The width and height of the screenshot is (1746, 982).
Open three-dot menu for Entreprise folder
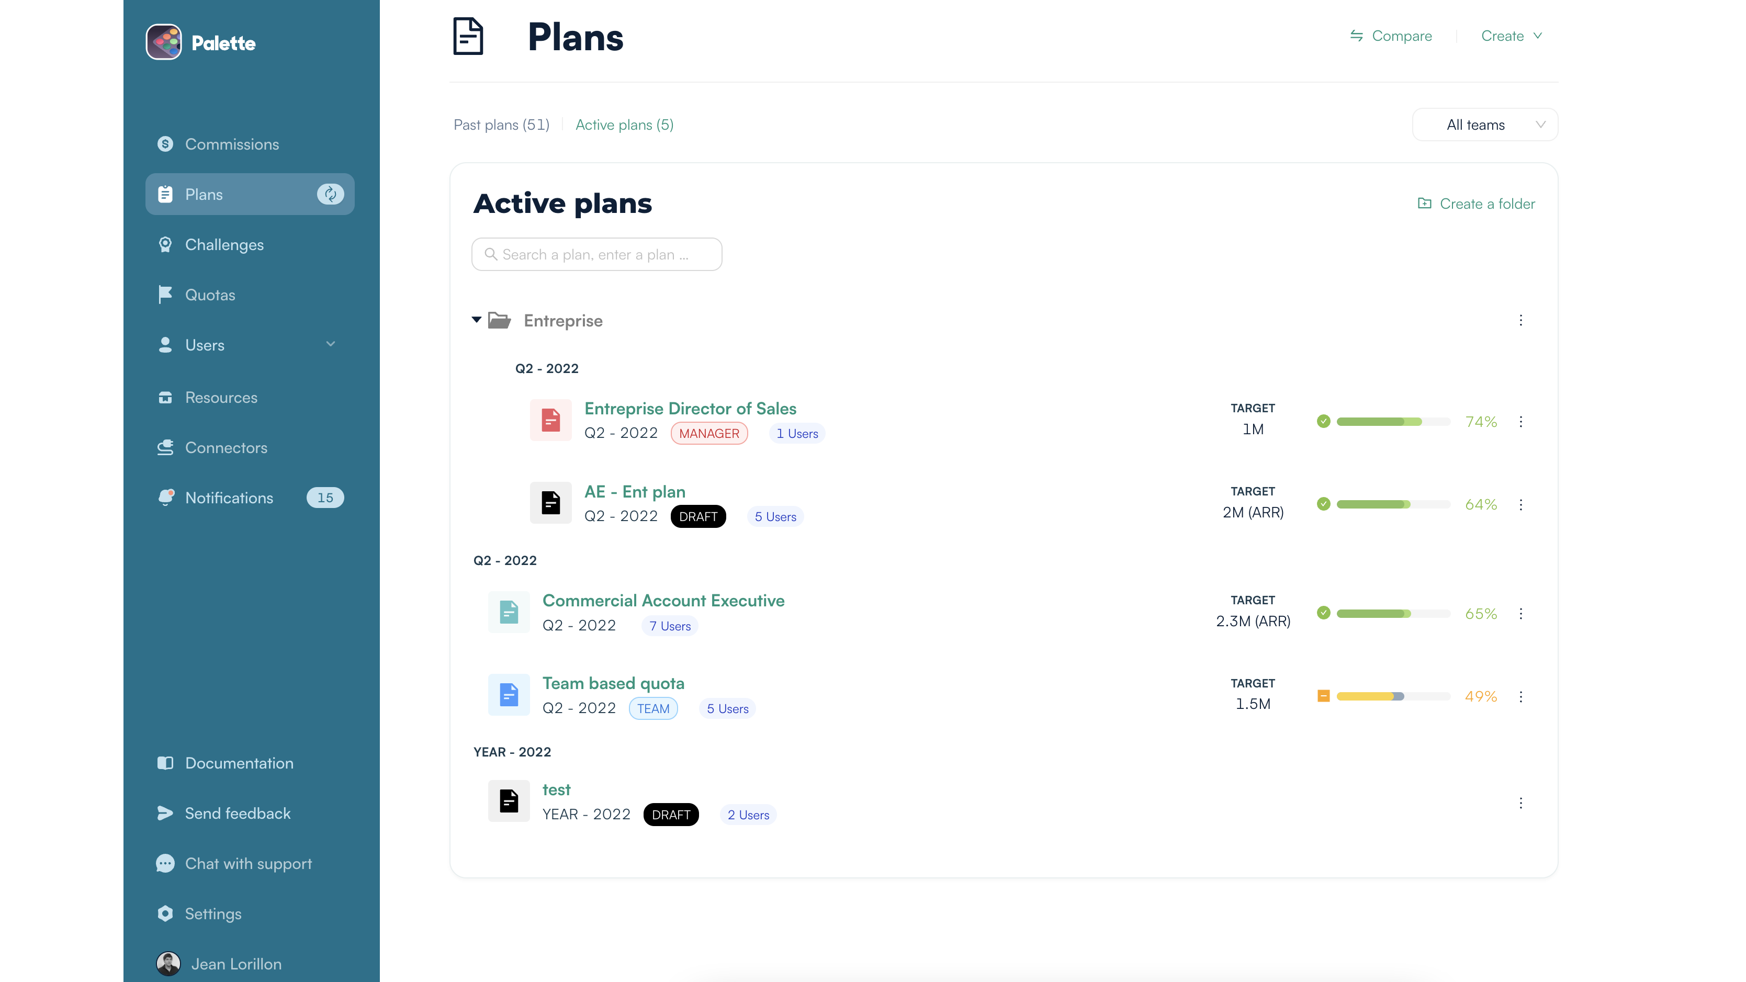click(1520, 320)
